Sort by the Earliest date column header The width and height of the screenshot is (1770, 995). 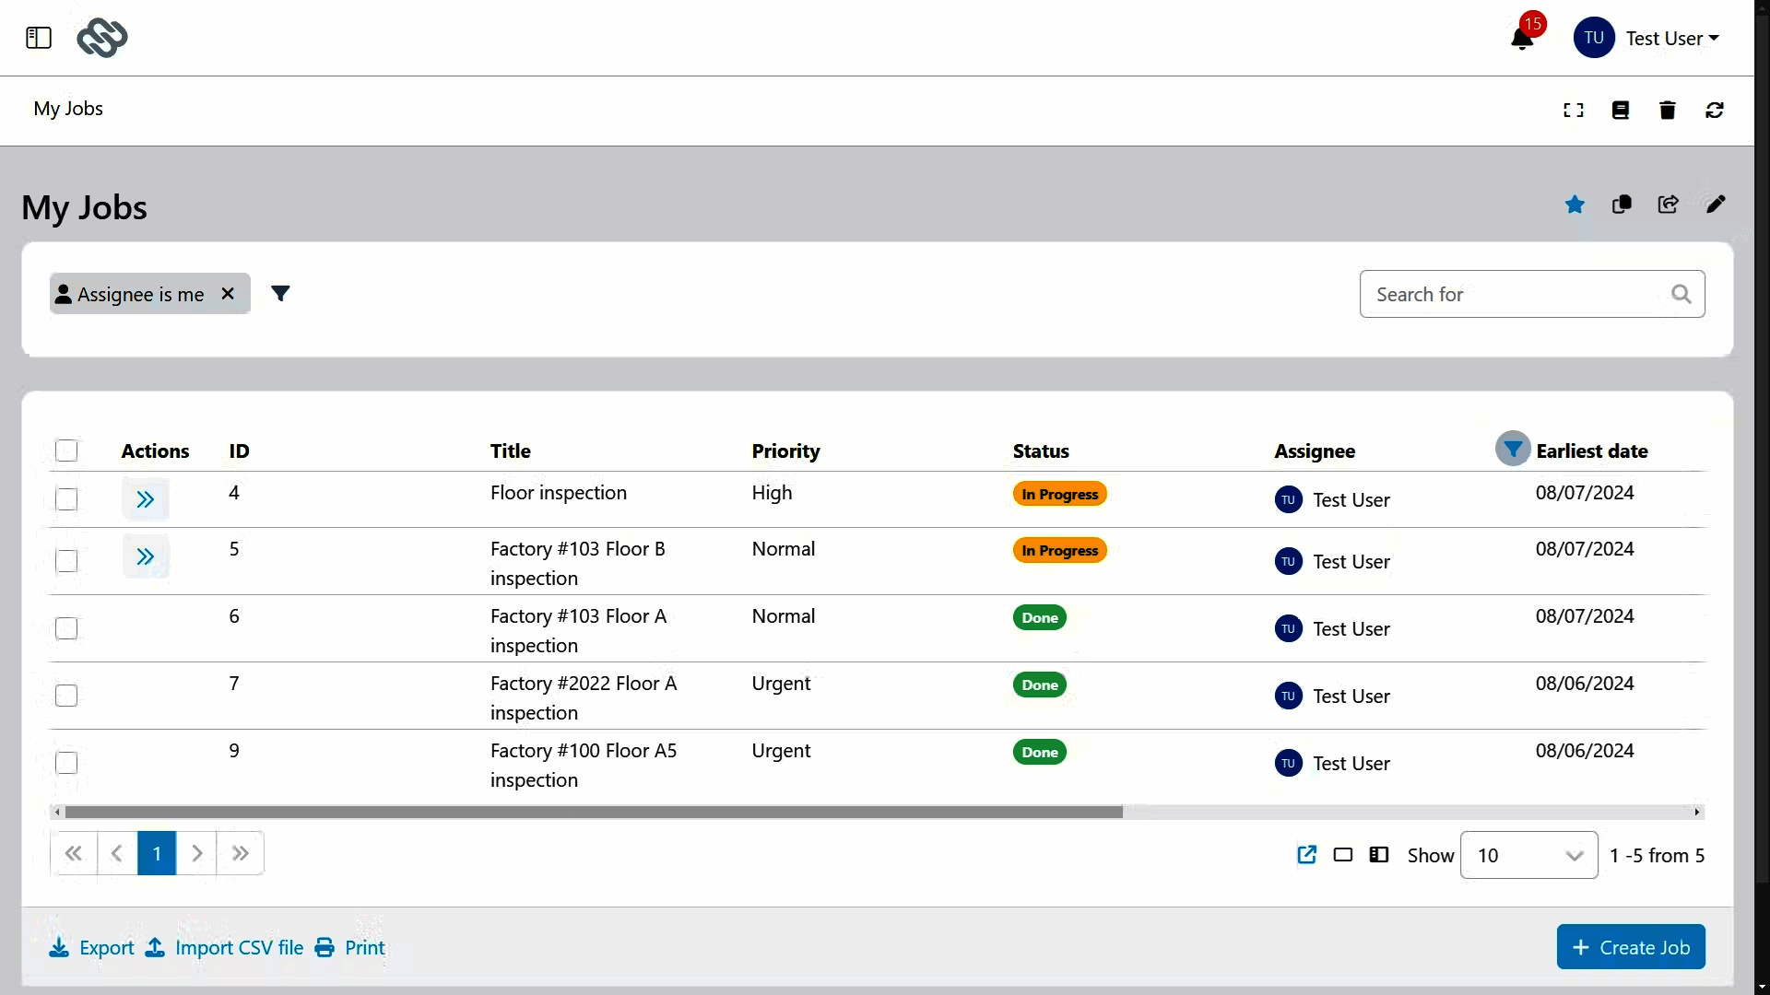coord(1592,451)
